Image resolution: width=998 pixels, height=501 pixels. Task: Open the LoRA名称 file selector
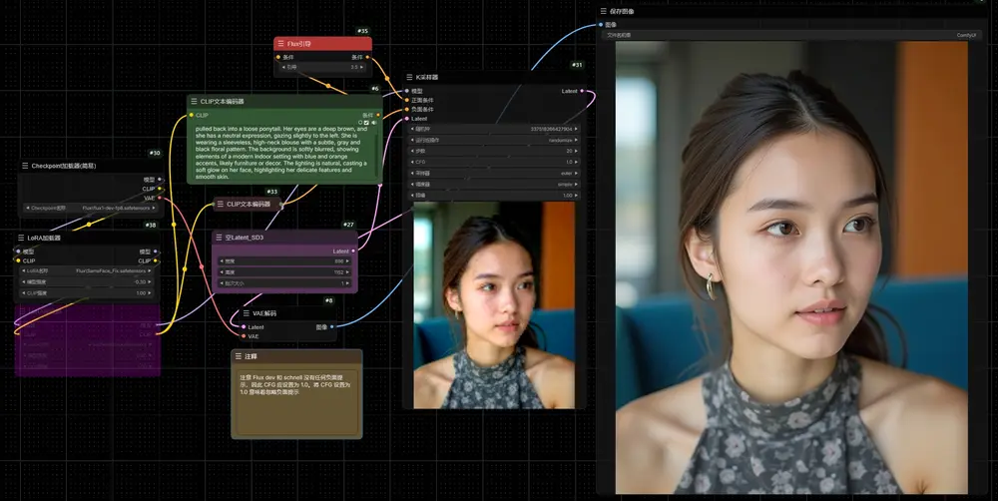click(x=86, y=270)
